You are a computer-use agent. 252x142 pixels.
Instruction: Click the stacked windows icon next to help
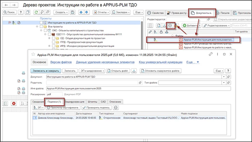[x=28, y=12]
